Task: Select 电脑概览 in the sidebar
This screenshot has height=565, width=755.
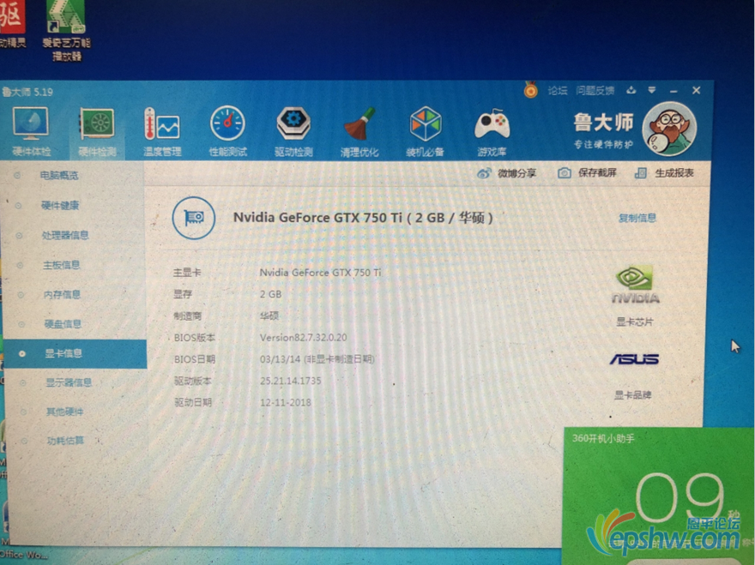Action: click(59, 175)
